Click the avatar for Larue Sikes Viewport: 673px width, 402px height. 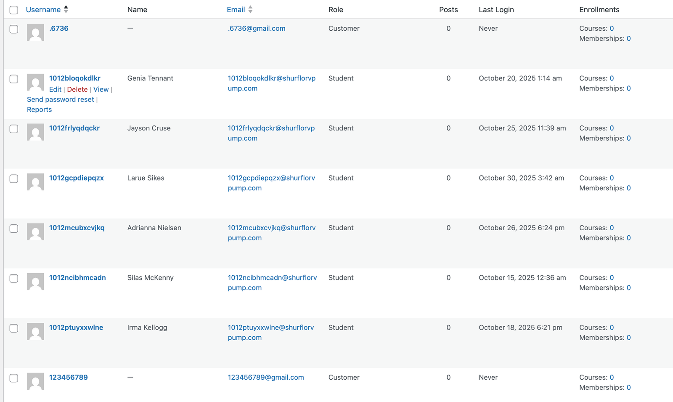(35, 182)
